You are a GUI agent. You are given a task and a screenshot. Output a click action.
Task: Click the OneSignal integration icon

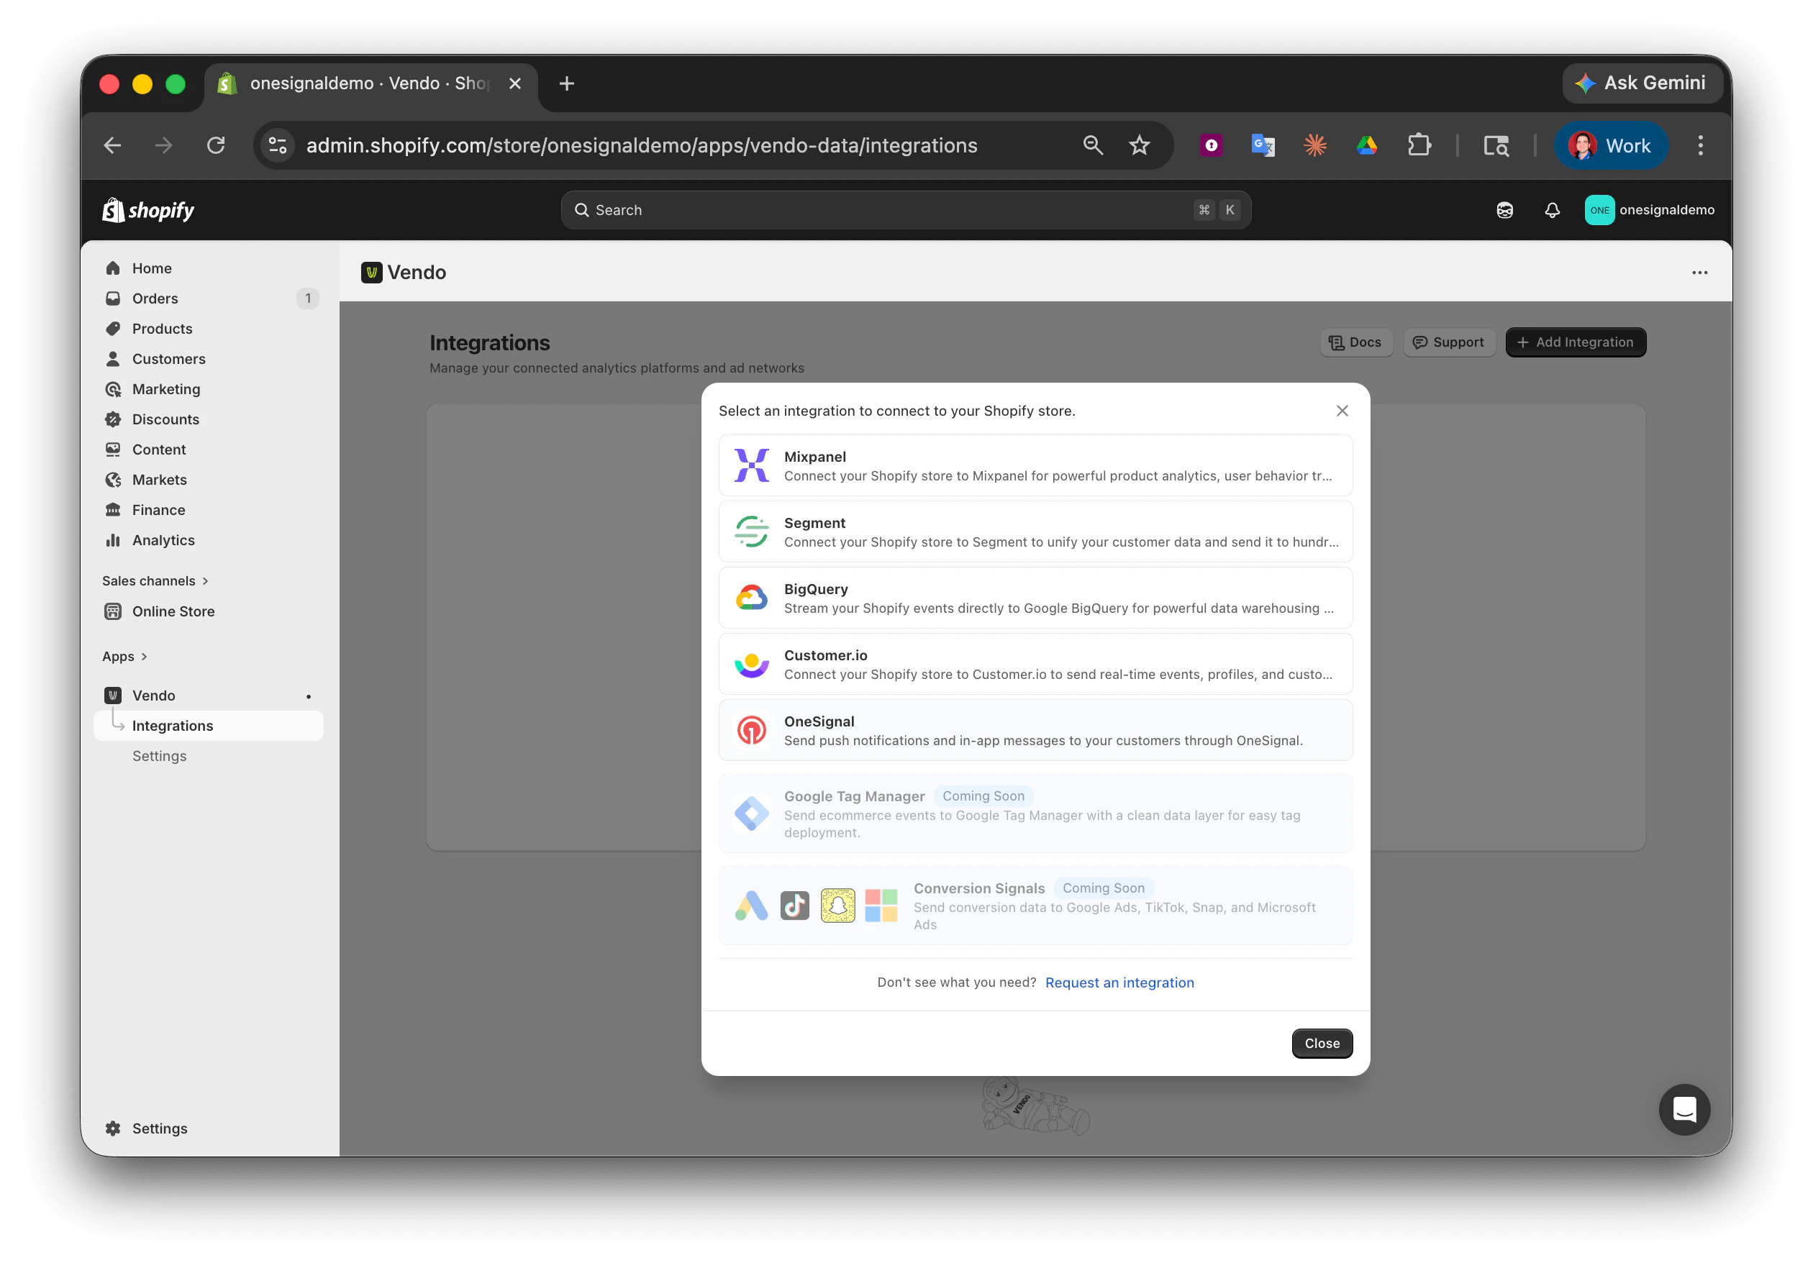[x=751, y=729]
